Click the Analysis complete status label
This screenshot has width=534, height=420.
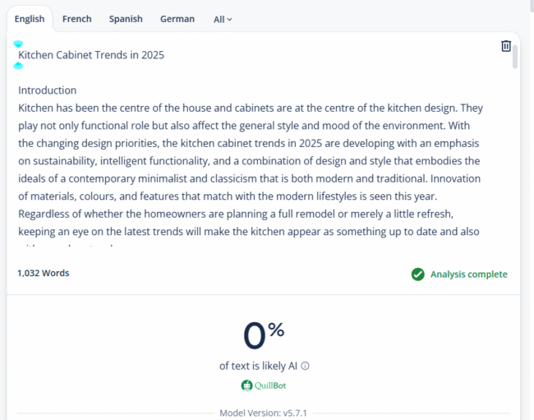468,275
